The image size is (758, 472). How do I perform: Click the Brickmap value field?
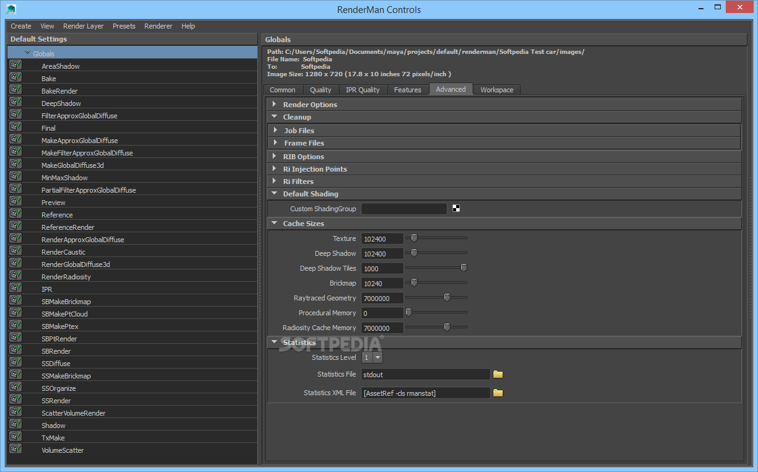point(382,283)
